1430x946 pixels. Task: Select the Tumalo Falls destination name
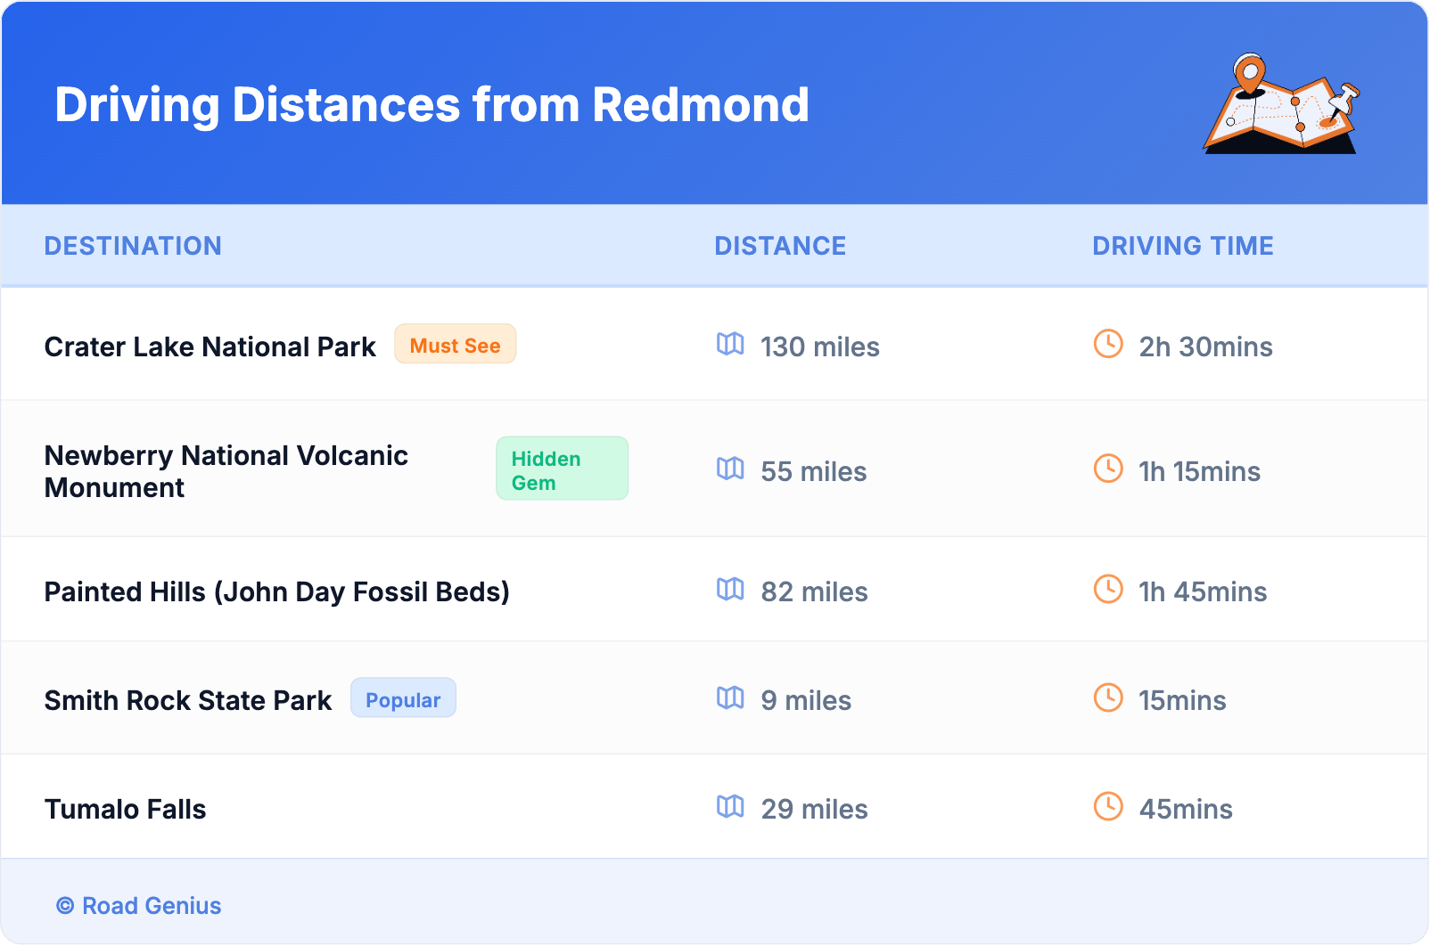[x=126, y=809]
